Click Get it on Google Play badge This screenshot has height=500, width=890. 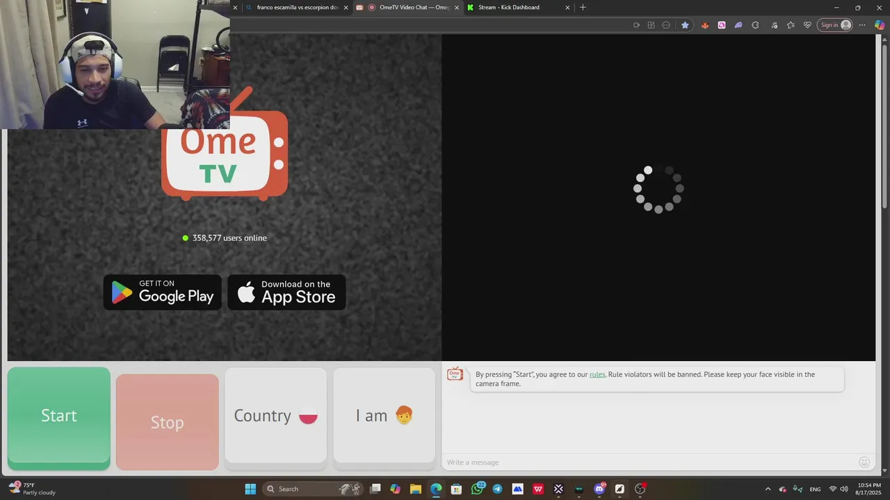(163, 292)
